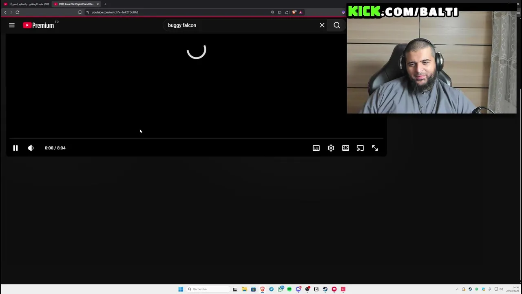Open the player settings gear
Viewport: 522px width, 294px height.
tap(331, 148)
